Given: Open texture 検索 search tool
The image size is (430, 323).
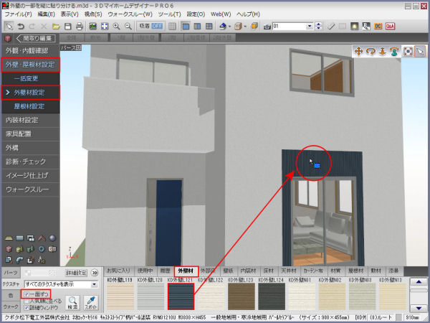Looking at the screenshot, I should [x=71, y=301].
